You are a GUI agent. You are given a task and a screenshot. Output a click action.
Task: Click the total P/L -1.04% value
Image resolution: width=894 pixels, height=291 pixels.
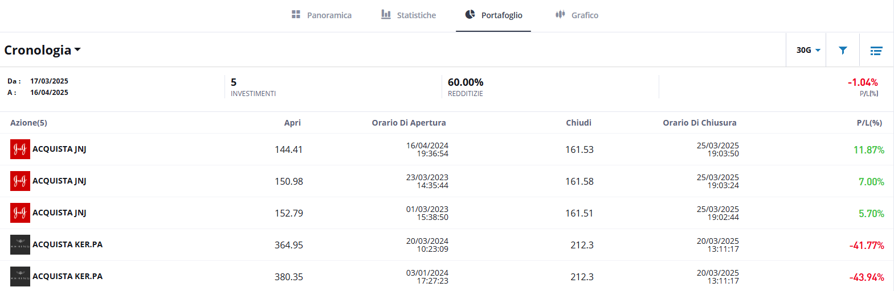[863, 82]
